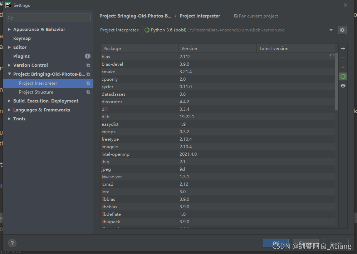Expand the Appearance & Behavior section
The height and width of the screenshot is (254, 357).
[9, 30]
